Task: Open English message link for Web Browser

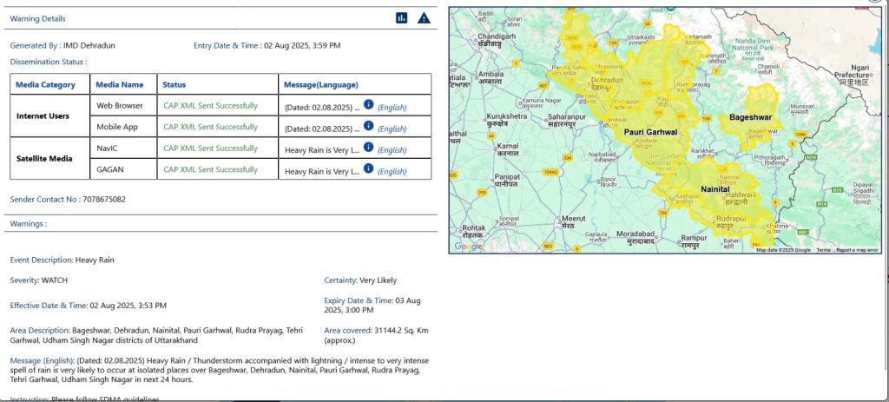Action: pyautogui.click(x=392, y=107)
